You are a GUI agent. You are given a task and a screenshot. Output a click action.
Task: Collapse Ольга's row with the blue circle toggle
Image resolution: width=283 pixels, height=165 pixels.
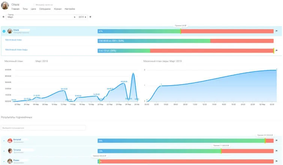click(4, 31)
